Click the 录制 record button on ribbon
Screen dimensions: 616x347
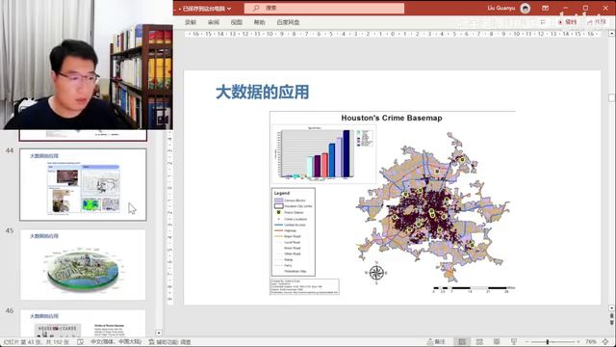[x=567, y=22]
